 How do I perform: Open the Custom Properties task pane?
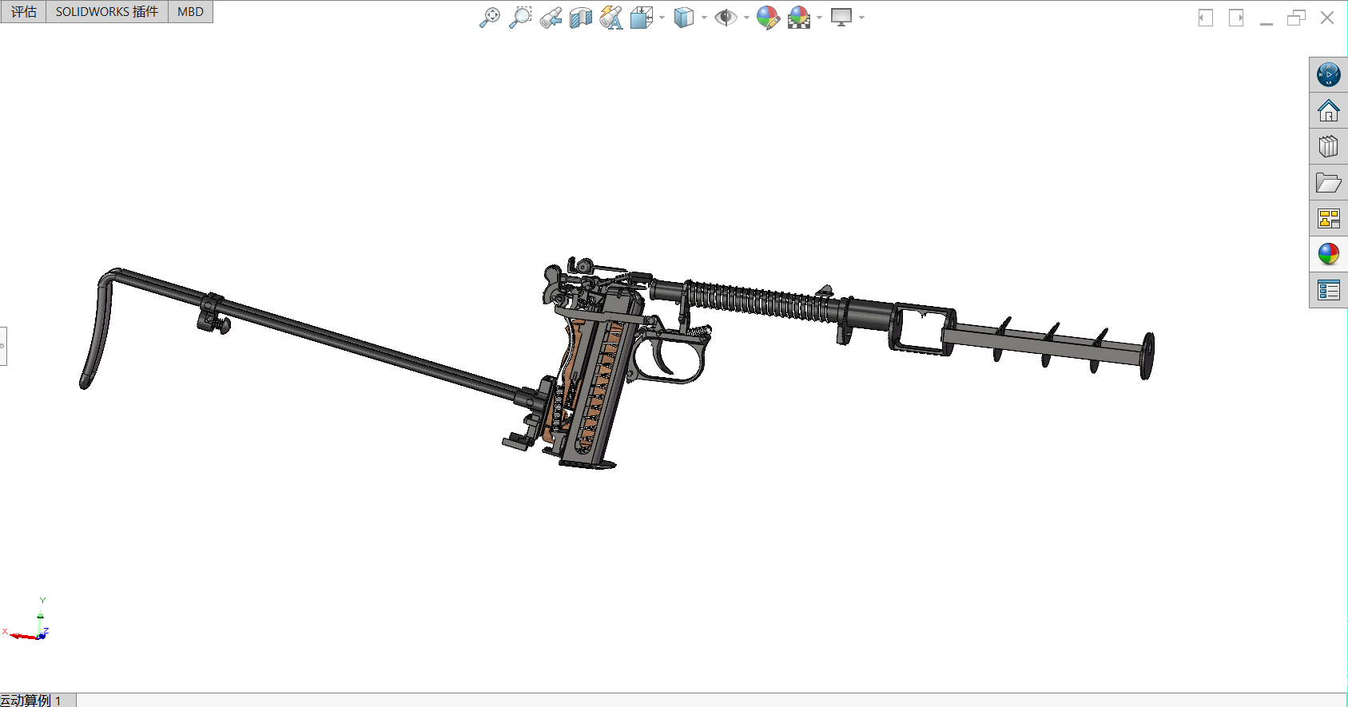[x=1328, y=290]
